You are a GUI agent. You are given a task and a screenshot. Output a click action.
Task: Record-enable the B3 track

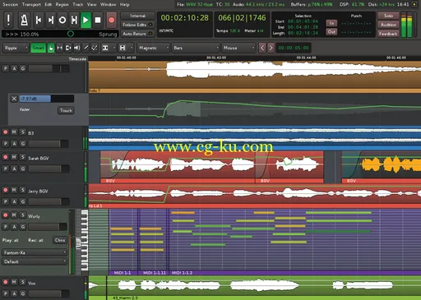pyautogui.click(x=5, y=132)
